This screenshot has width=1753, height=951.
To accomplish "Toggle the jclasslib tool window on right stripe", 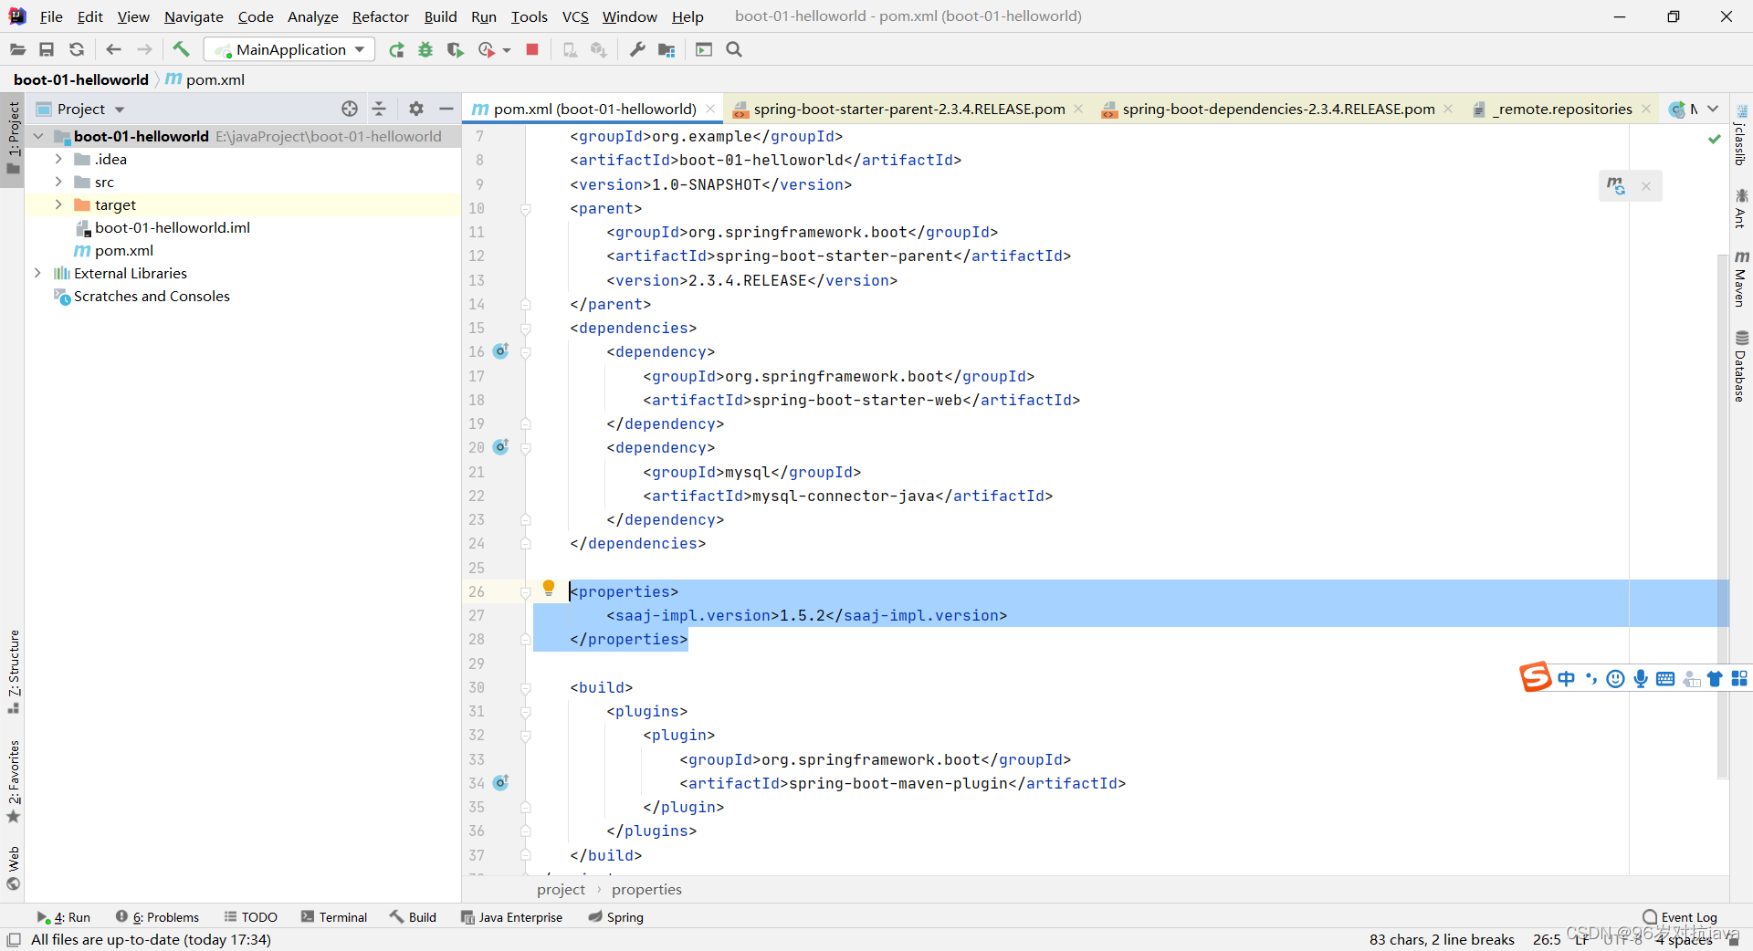I will tap(1741, 135).
